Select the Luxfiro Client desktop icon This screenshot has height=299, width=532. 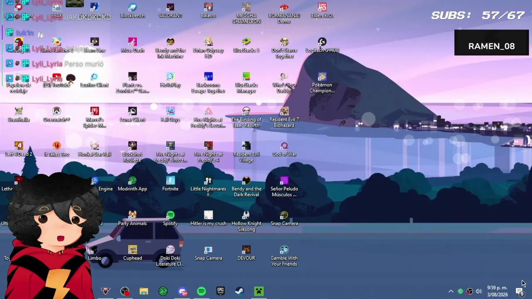[94, 80]
